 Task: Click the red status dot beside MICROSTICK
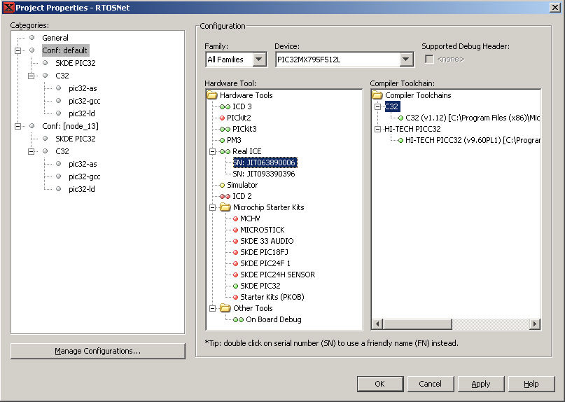(235, 230)
